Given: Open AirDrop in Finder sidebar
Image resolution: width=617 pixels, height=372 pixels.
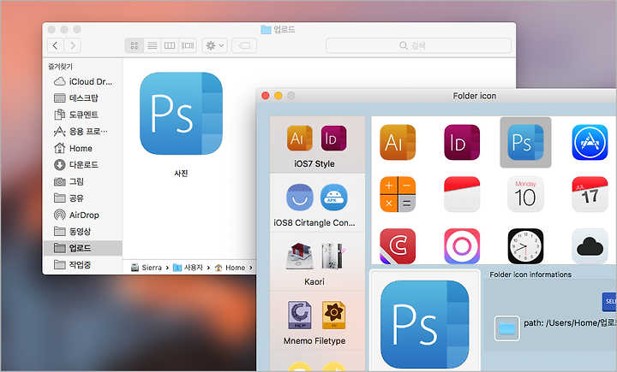Looking at the screenshot, I should coord(82,215).
